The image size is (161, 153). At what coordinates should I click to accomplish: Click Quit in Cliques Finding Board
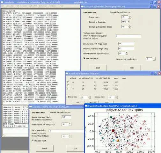pos(75,148)
